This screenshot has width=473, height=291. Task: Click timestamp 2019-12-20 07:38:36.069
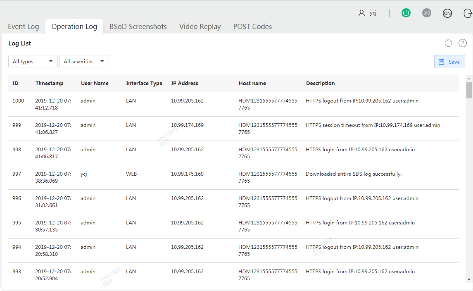(x=53, y=177)
